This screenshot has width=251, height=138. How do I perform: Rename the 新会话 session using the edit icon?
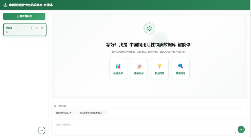32,28
